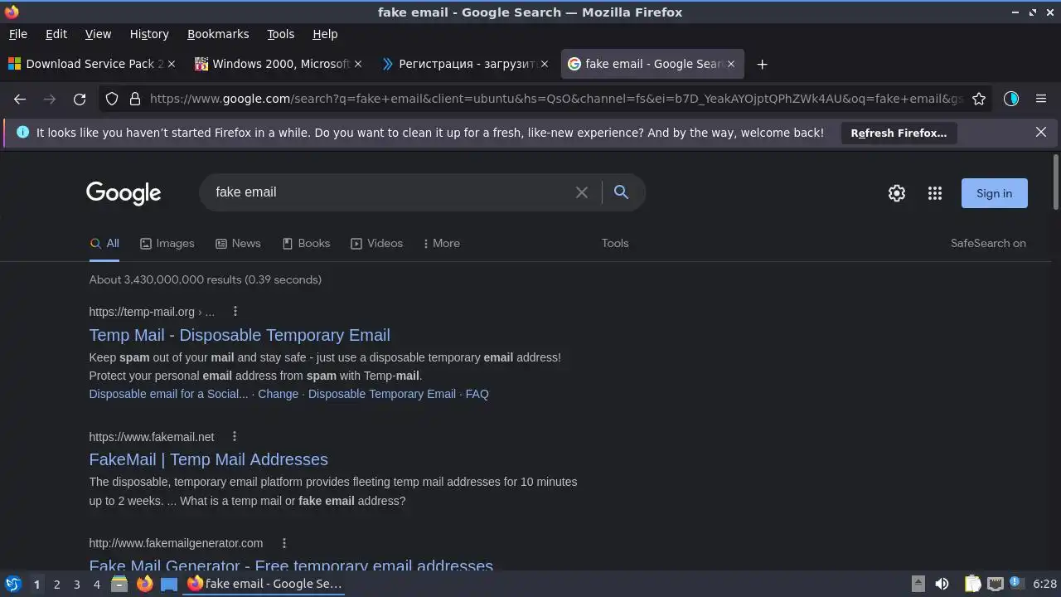The height and width of the screenshot is (597, 1061).
Task: Expand the More search filters dropdown
Action: point(441,243)
